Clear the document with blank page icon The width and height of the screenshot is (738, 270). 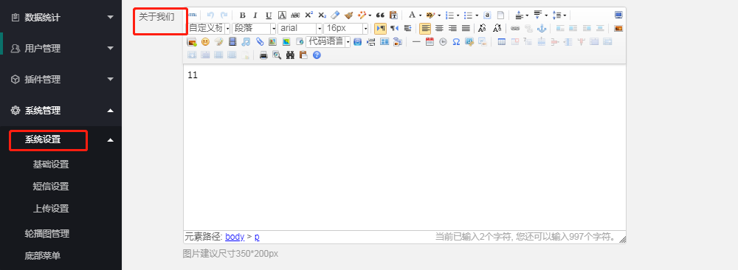501,15
